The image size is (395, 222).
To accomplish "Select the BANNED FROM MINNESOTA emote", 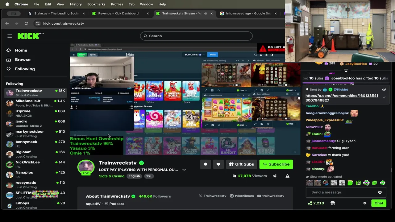I will click(x=334, y=183).
